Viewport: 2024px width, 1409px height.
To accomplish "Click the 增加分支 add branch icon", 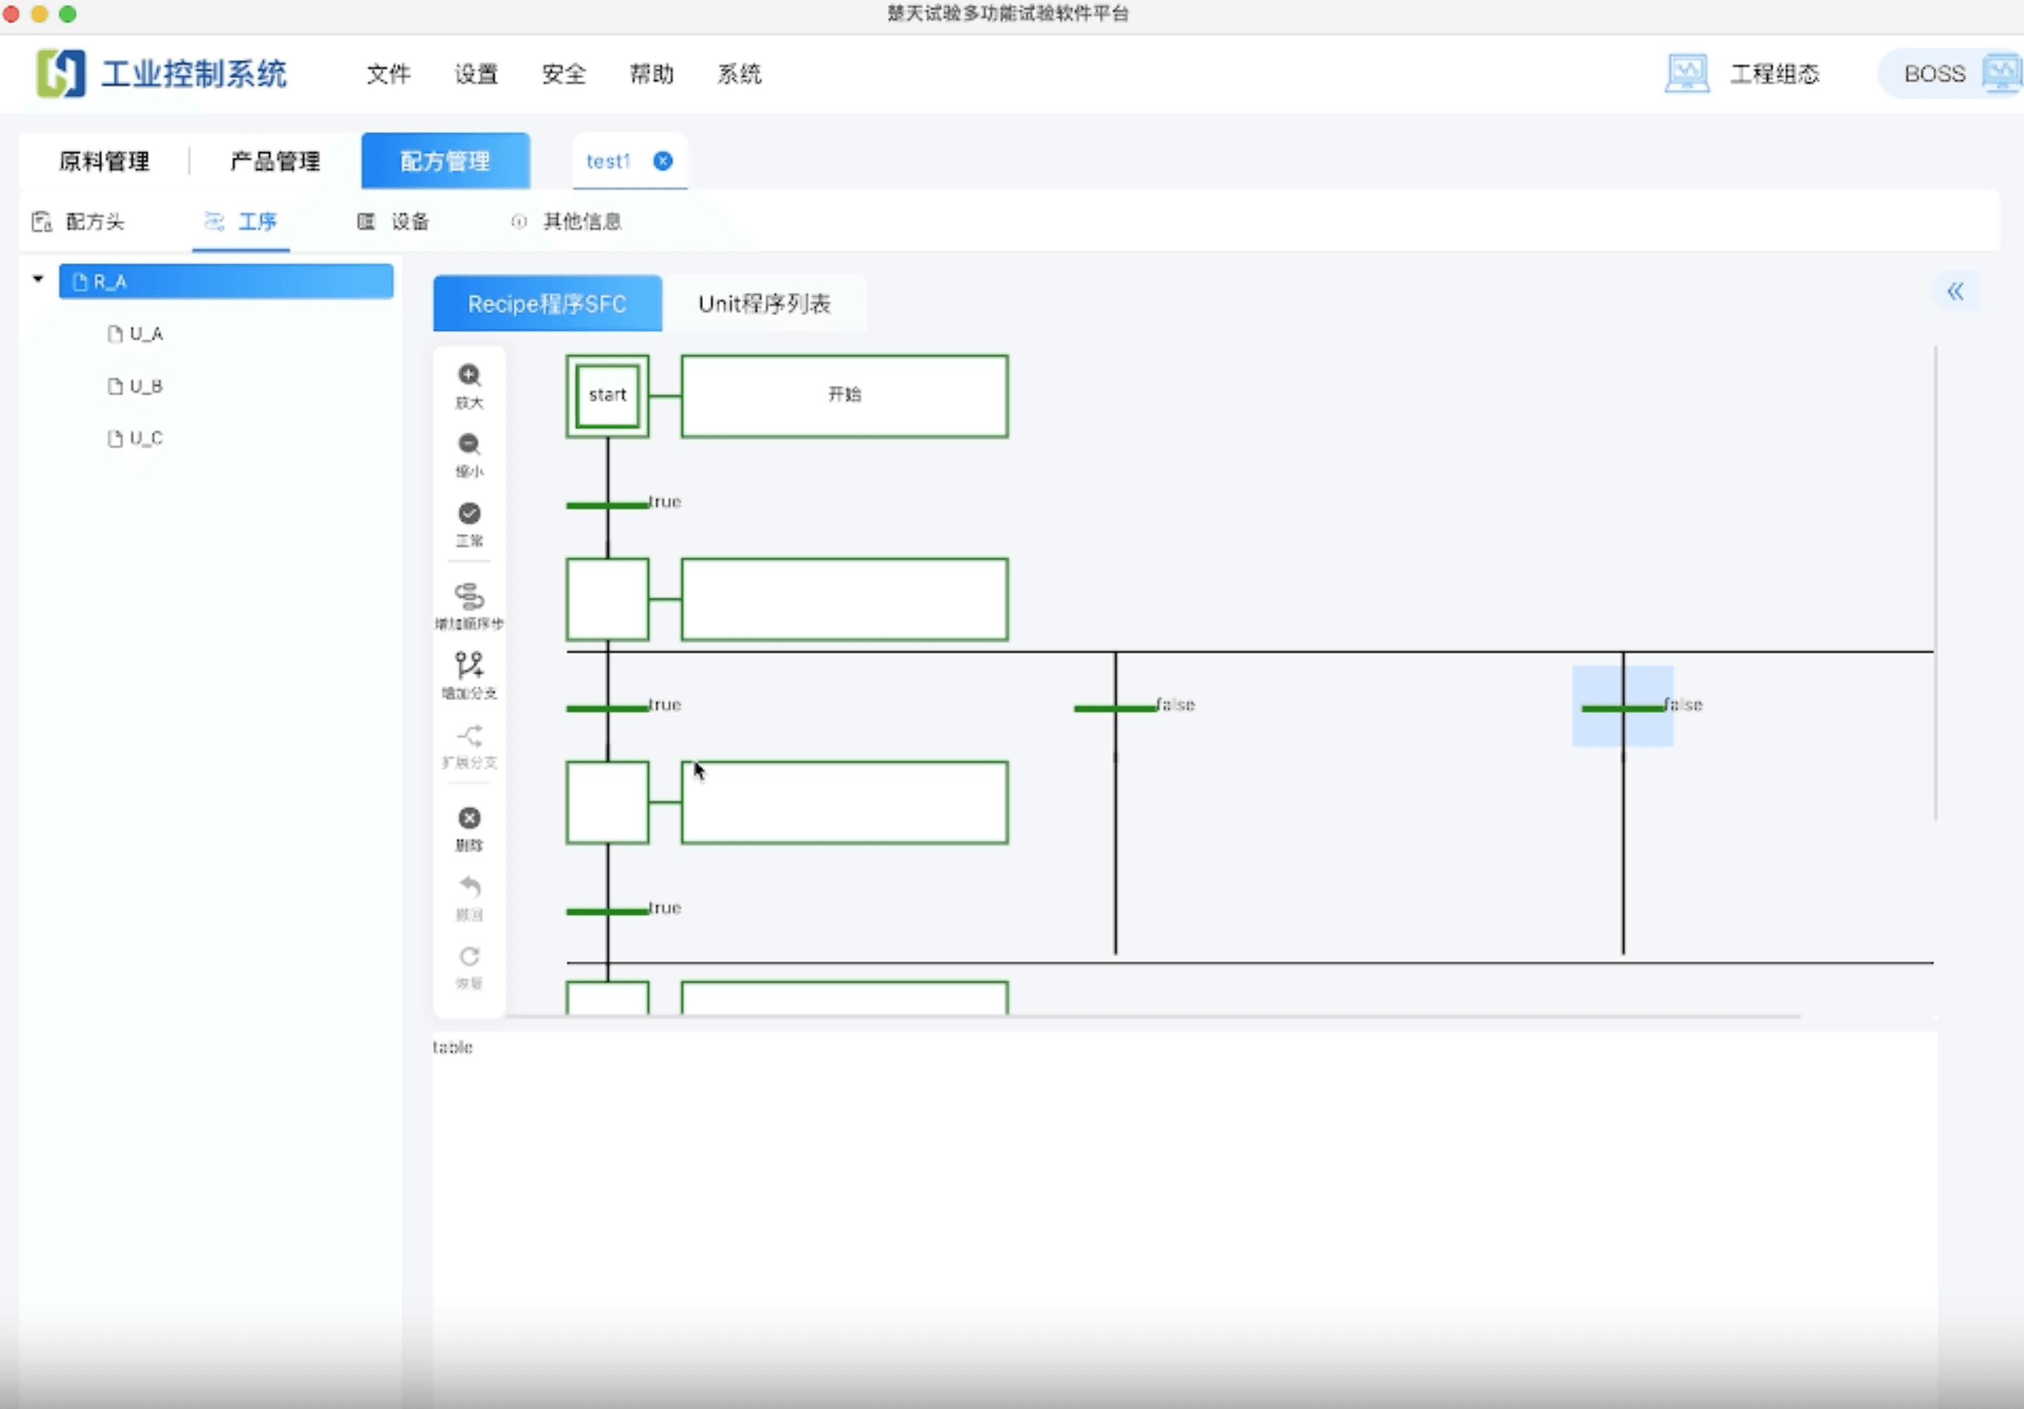I will 469,665.
